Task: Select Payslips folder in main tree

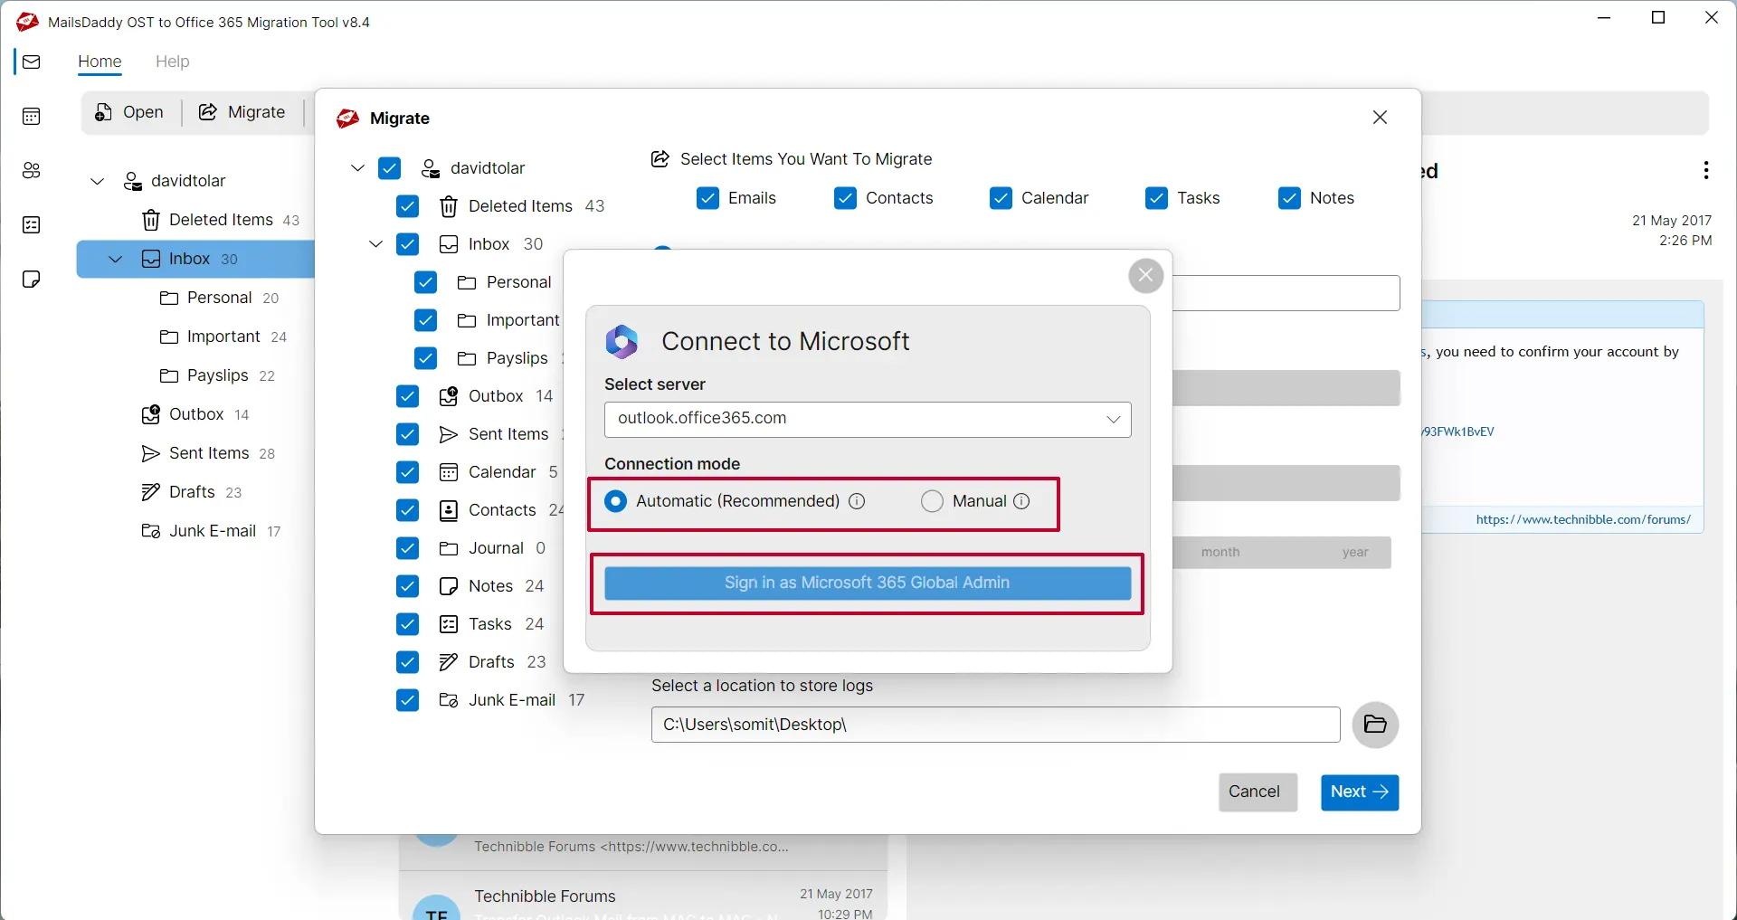Action: coord(217,375)
